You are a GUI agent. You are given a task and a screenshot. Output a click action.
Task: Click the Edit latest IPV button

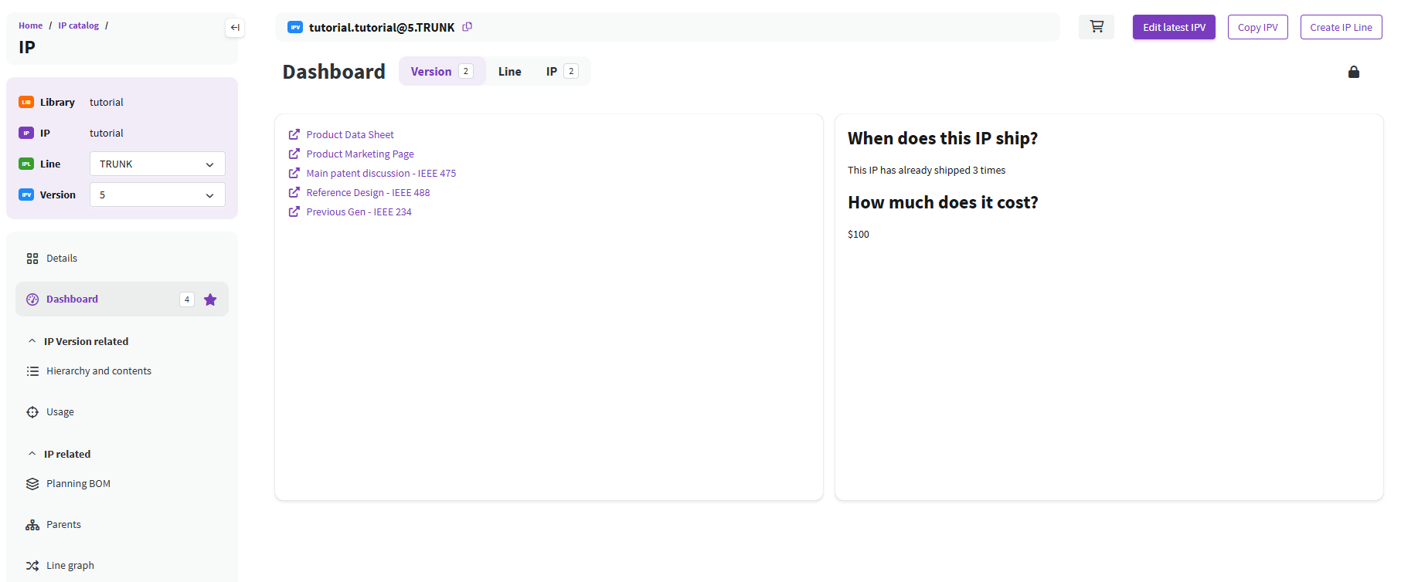[x=1173, y=27]
